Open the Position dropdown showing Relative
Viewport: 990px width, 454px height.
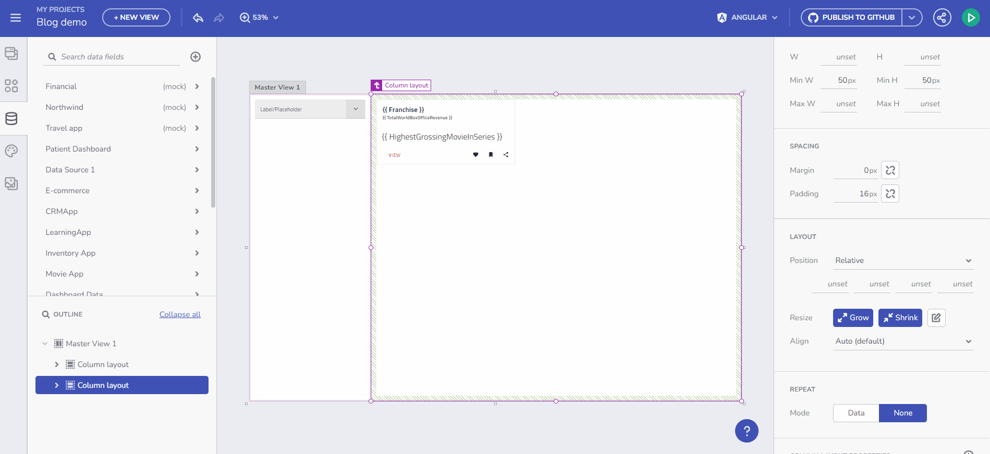coord(903,260)
